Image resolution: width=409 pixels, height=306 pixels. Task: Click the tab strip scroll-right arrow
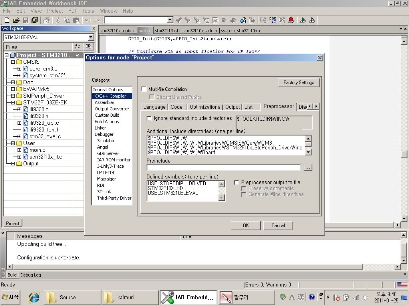tap(316, 106)
